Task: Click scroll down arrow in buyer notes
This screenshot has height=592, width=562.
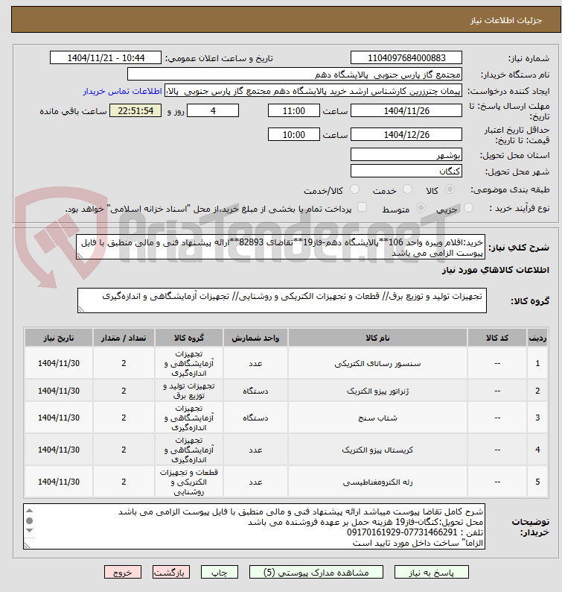Action: pyautogui.click(x=29, y=530)
